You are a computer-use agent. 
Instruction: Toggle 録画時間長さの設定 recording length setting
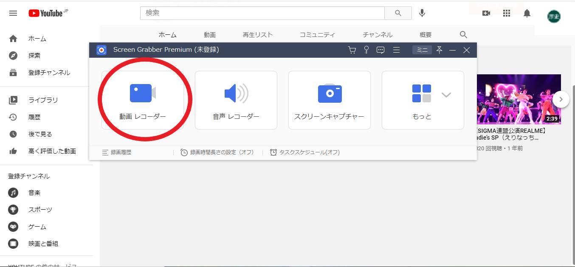pos(217,152)
